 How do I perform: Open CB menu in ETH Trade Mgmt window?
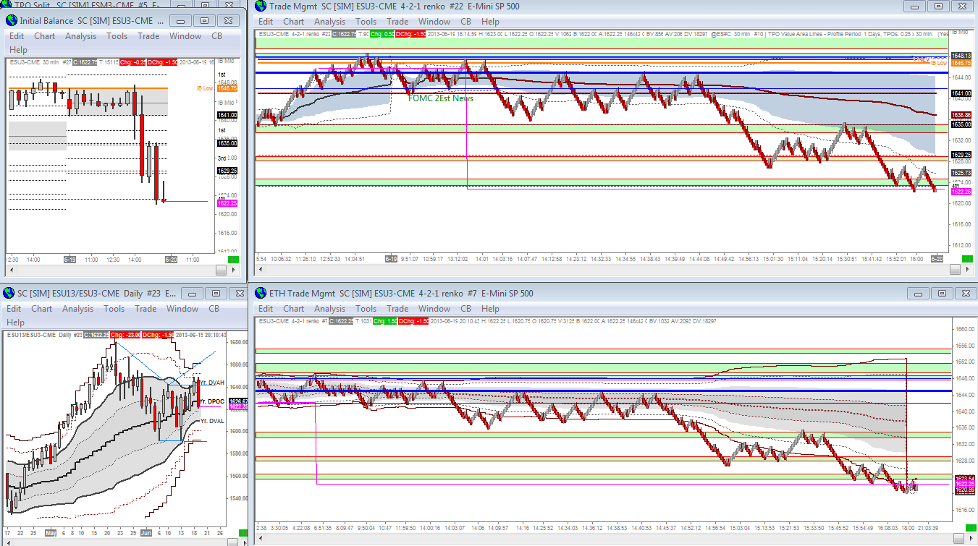(466, 309)
